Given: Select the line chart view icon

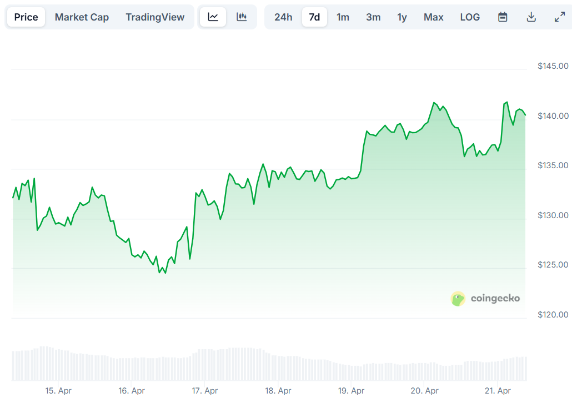Looking at the screenshot, I should 213,17.
